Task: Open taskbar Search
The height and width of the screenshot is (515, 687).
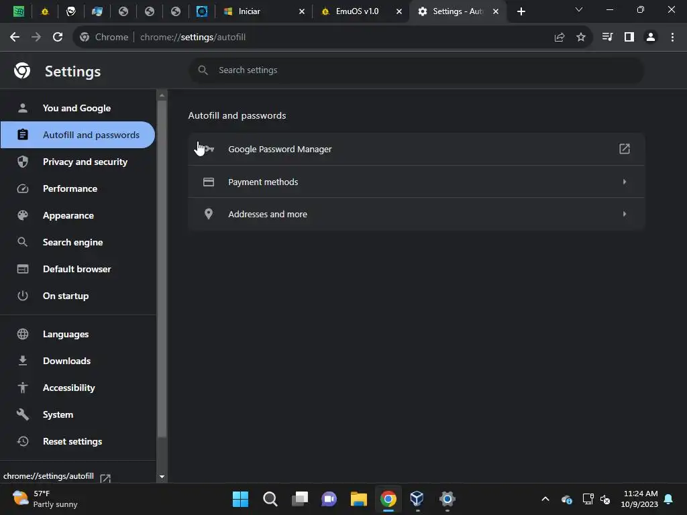Action: click(x=270, y=499)
